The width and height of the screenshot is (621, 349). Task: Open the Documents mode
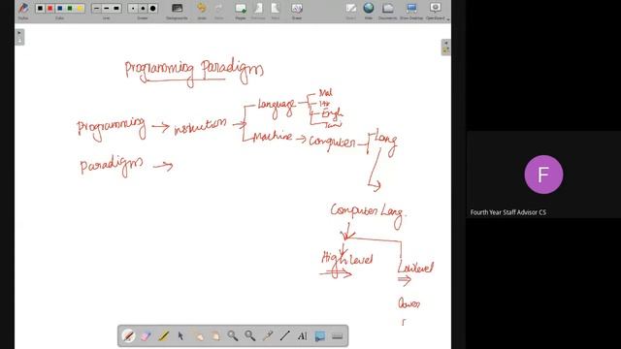(x=388, y=11)
